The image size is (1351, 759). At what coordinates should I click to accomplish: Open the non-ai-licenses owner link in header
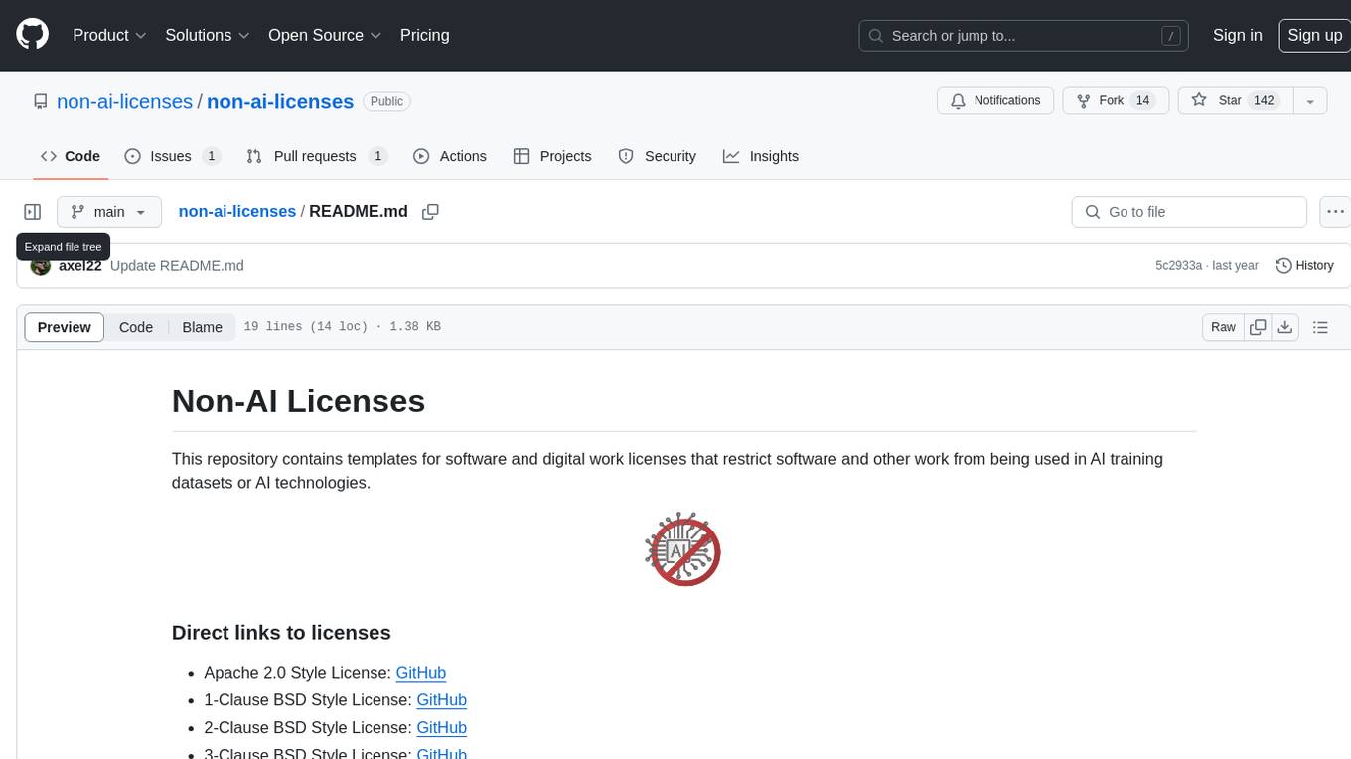(124, 101)
